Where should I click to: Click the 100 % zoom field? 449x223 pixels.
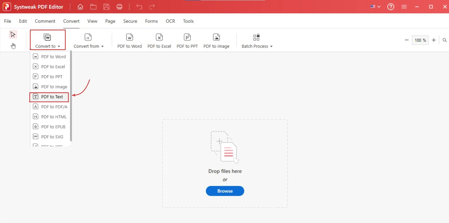[x=420, y=40]
